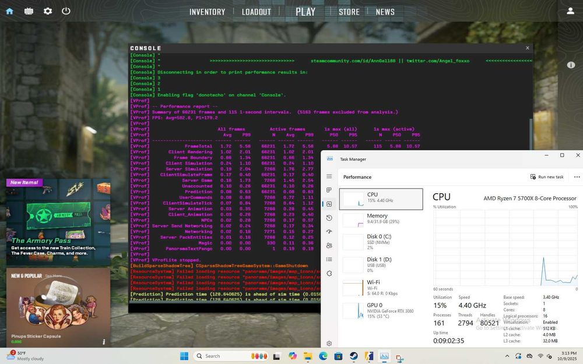Click the CS2 home icon
Viewport: 583px width, 364px height.
[9, 11]
